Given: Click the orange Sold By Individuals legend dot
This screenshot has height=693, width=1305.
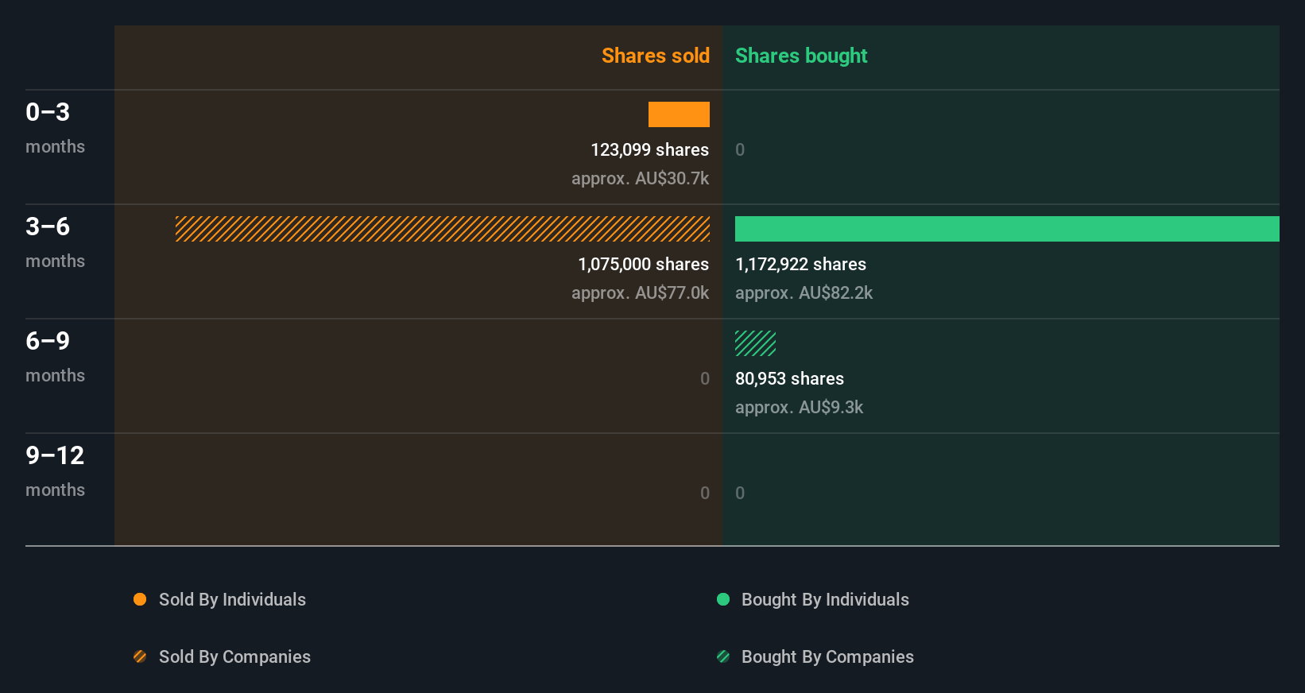Looking at the screenshot, I should point(140,599).
